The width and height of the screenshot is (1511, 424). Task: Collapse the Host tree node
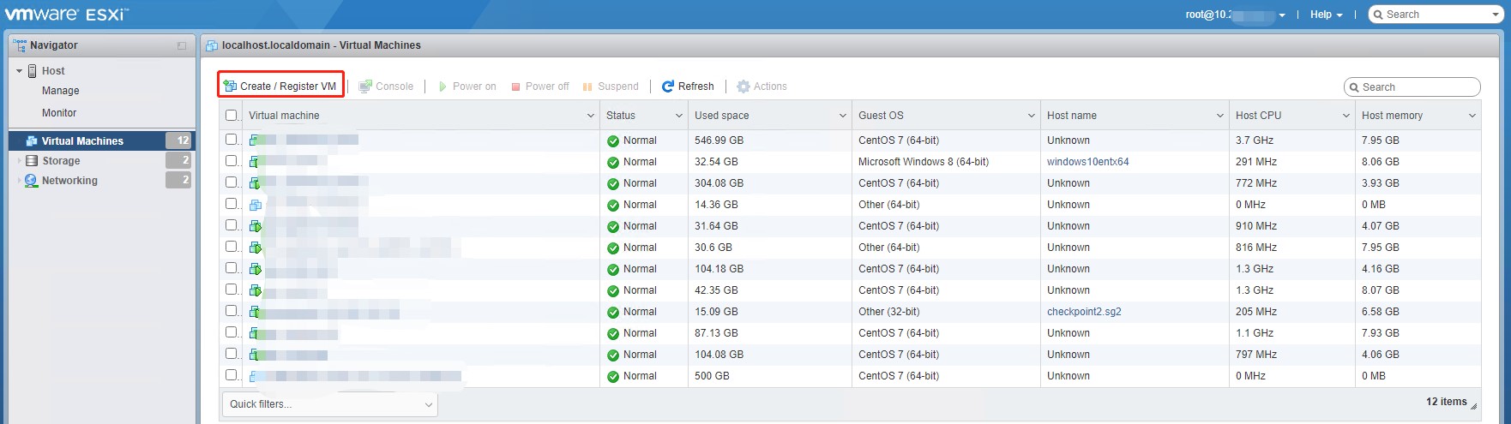coord(19,71)
